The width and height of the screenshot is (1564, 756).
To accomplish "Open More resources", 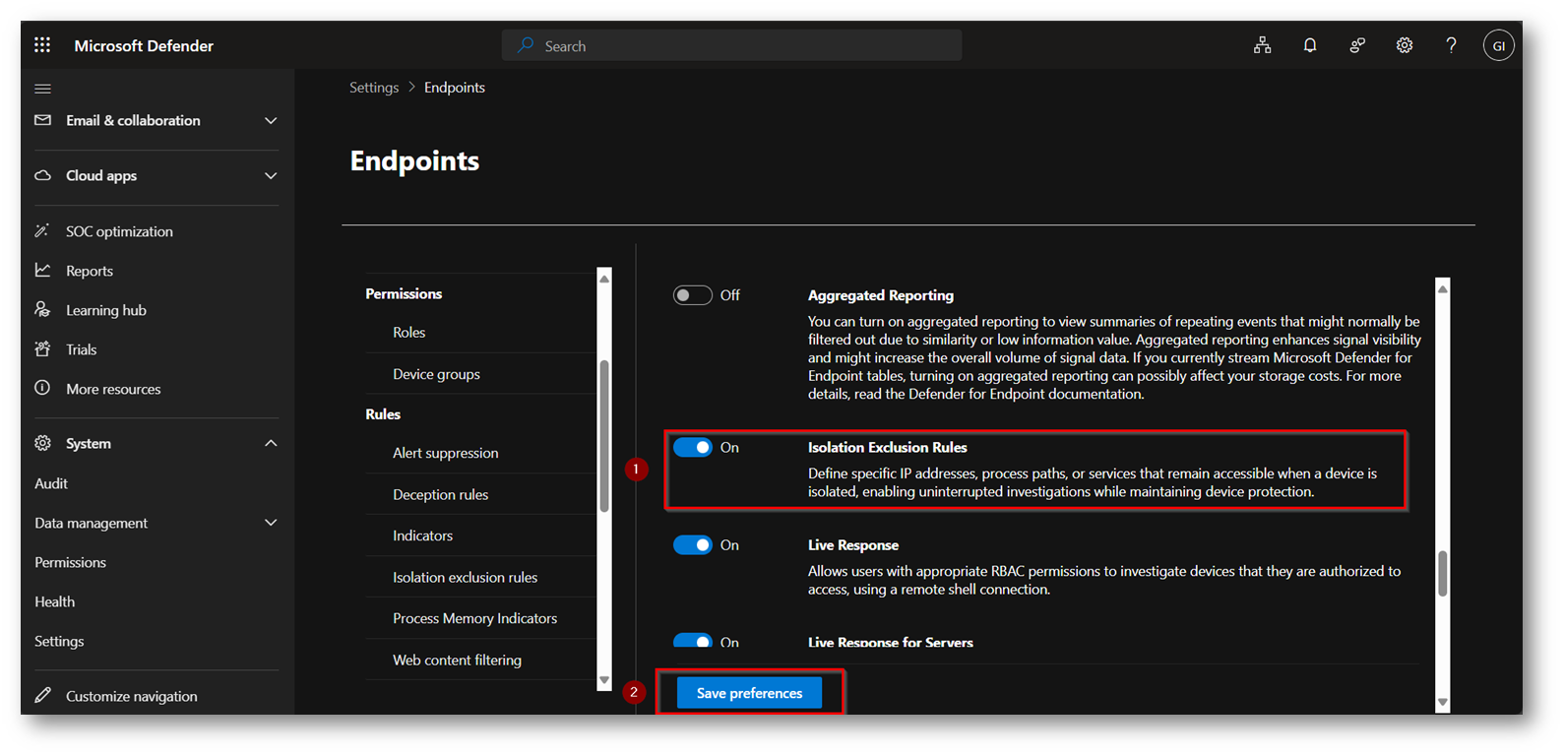I will click(x=113, y=389).
